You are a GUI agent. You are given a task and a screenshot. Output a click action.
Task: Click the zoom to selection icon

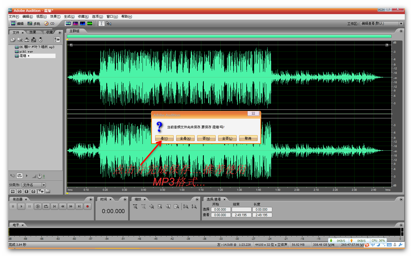pyautogui.click(x=160, y=207)
